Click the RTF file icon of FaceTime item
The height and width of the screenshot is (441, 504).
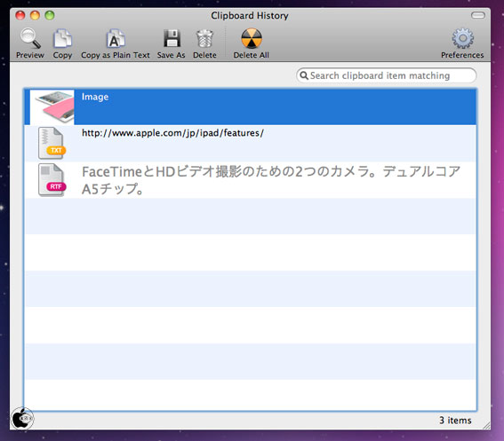point(52,180)
